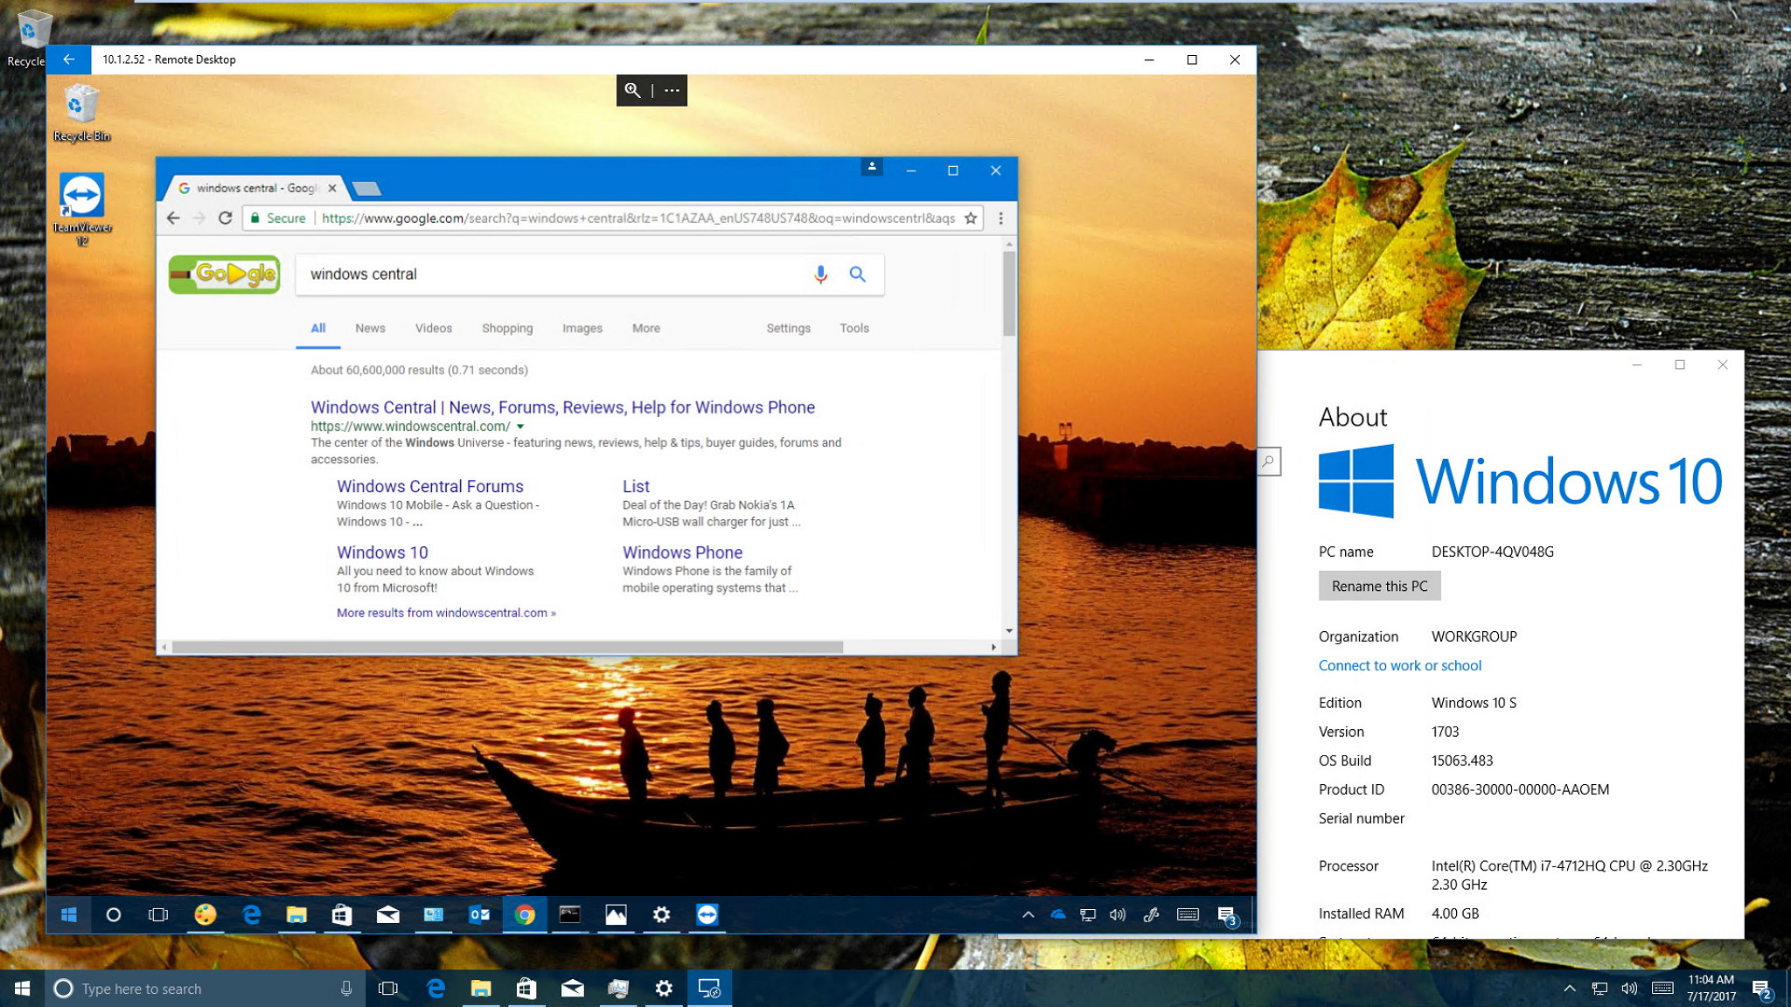
Task: Open a new Chrome tab
Action: 367,189
